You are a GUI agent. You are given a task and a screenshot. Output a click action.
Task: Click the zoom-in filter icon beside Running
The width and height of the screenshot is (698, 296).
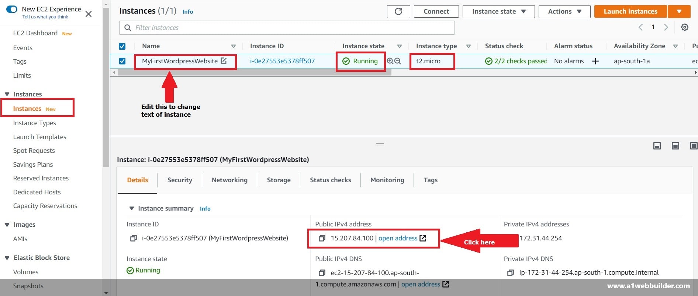pyautogui.click(x=390, y=61)
